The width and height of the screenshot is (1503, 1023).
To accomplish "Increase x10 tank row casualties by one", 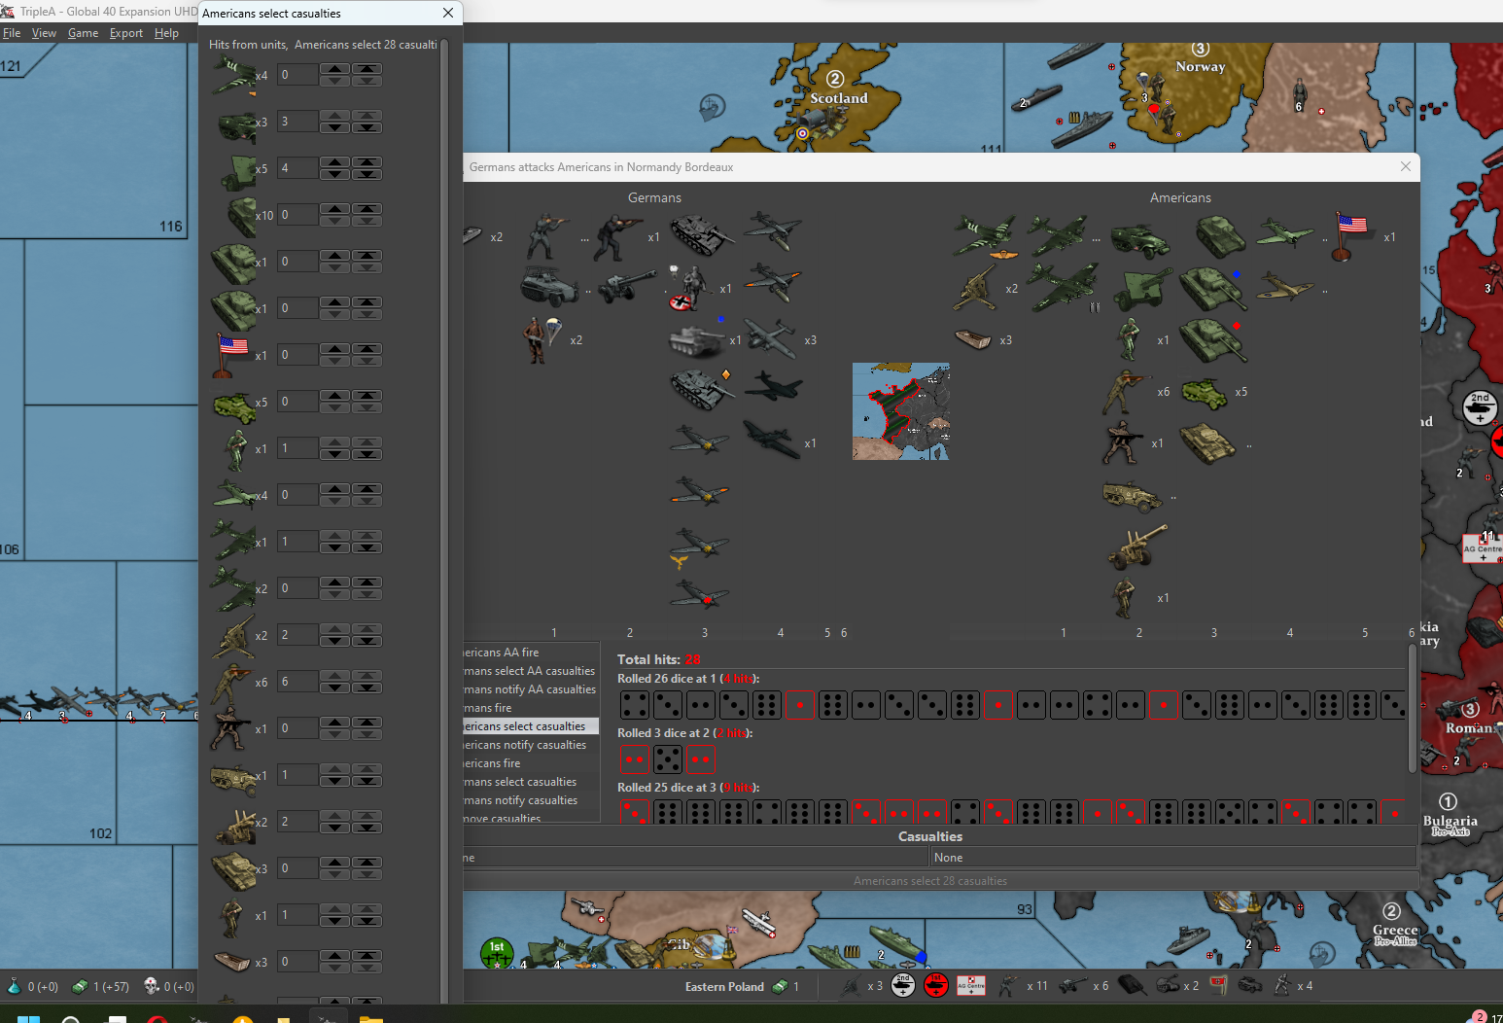I will (x=334, y=209).
